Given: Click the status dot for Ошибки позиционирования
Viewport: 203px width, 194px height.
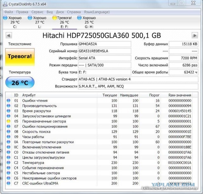Looking at the screenshot, I should [9, 126].
